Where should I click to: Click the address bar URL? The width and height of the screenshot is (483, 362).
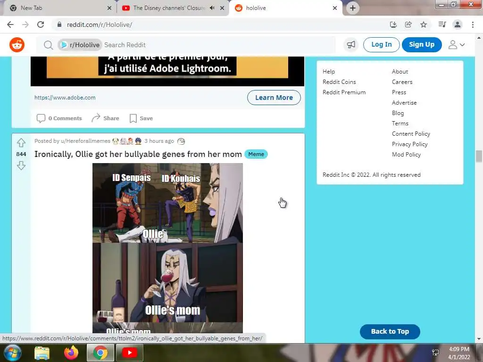[x=100, y=25]
